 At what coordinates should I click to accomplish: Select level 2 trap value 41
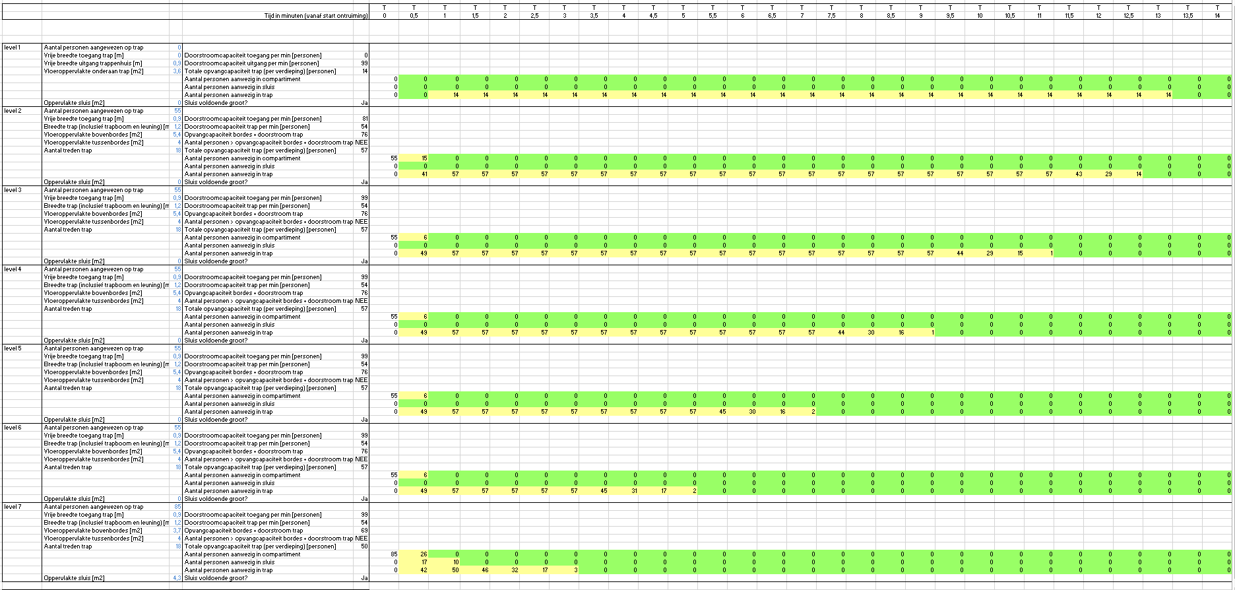pos(424,174)
